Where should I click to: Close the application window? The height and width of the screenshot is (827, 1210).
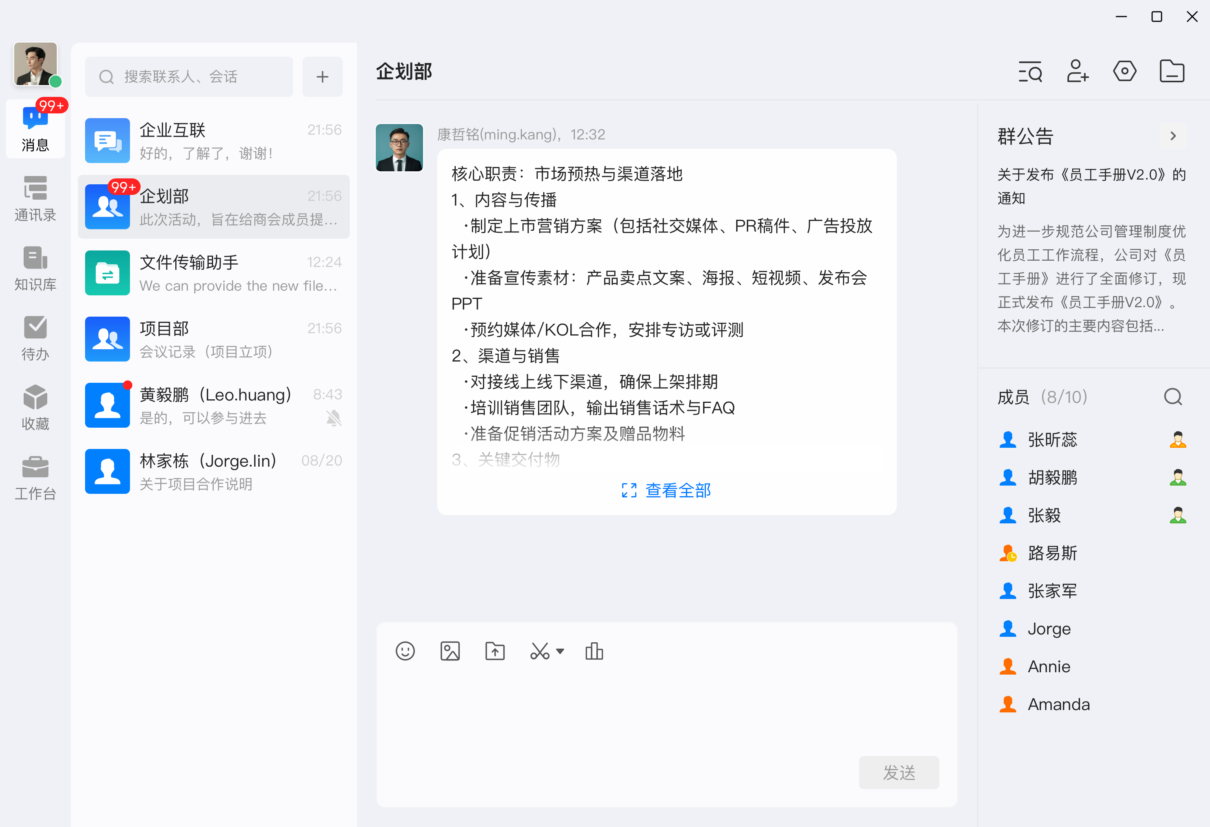coord(1192,17)
